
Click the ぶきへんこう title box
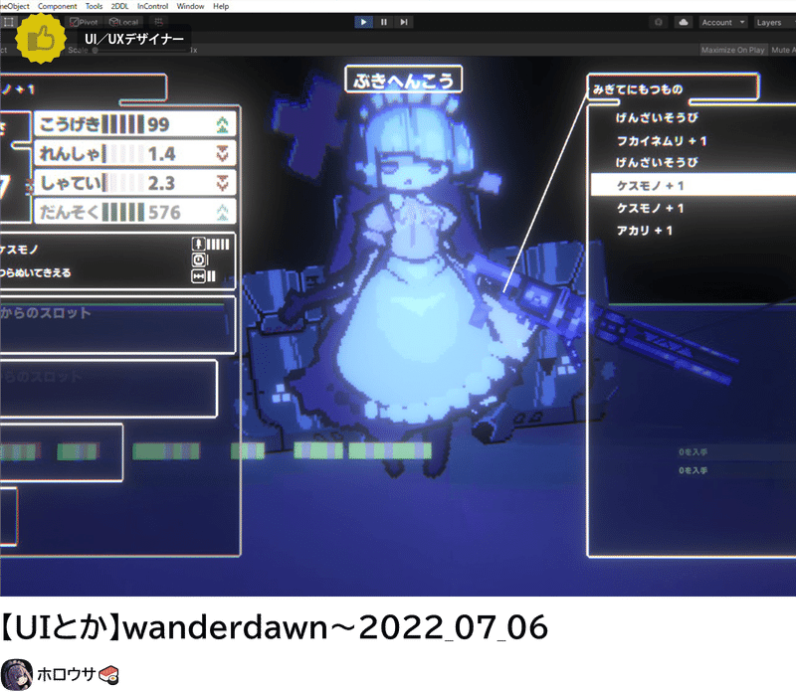coord(404,80)
